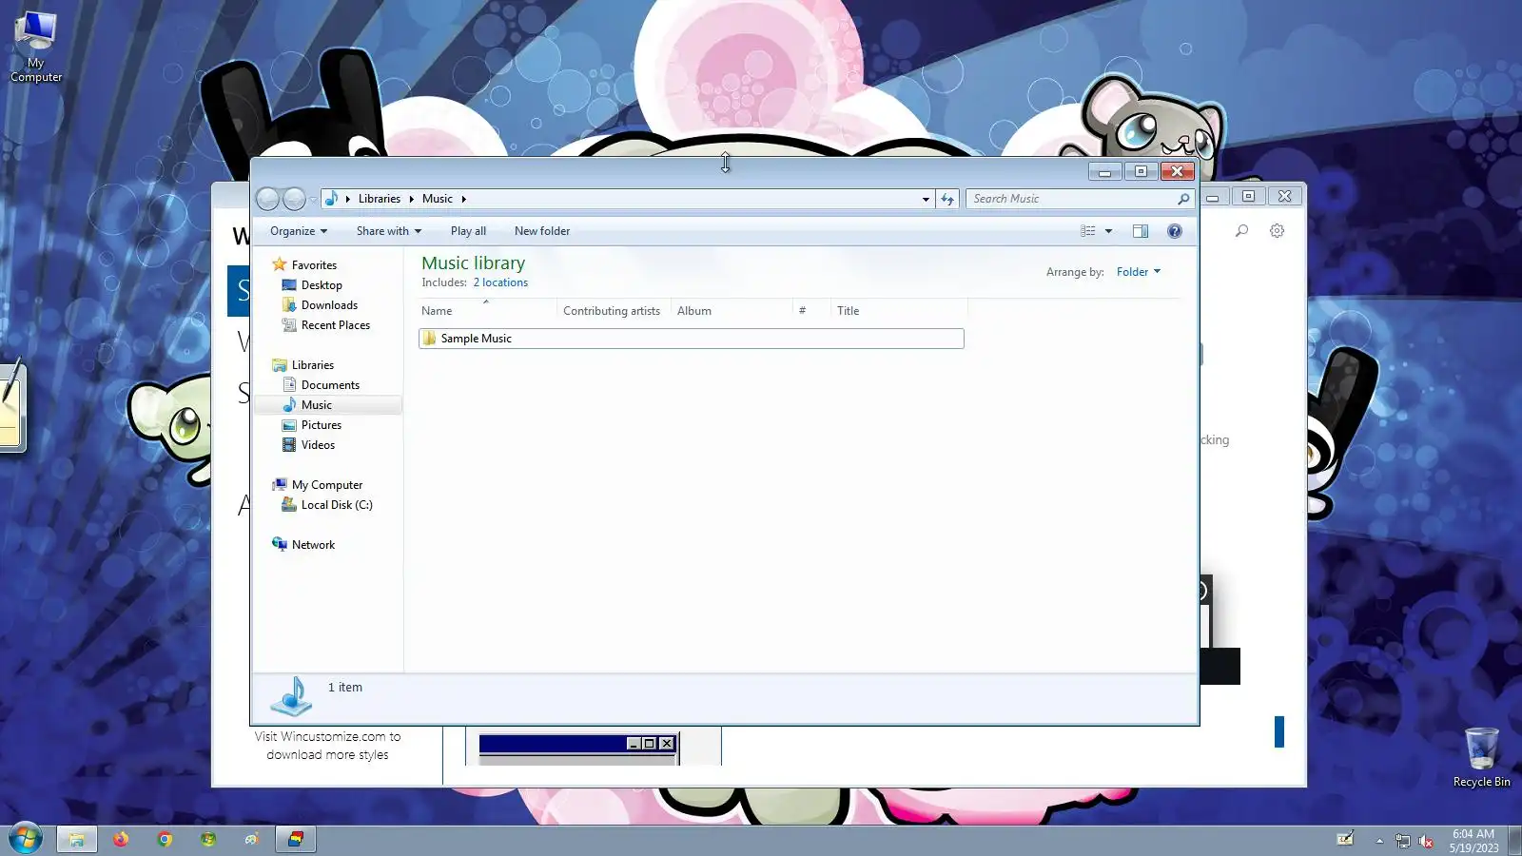
Task: Select the Sample Music folder icon
Action: 429,339
